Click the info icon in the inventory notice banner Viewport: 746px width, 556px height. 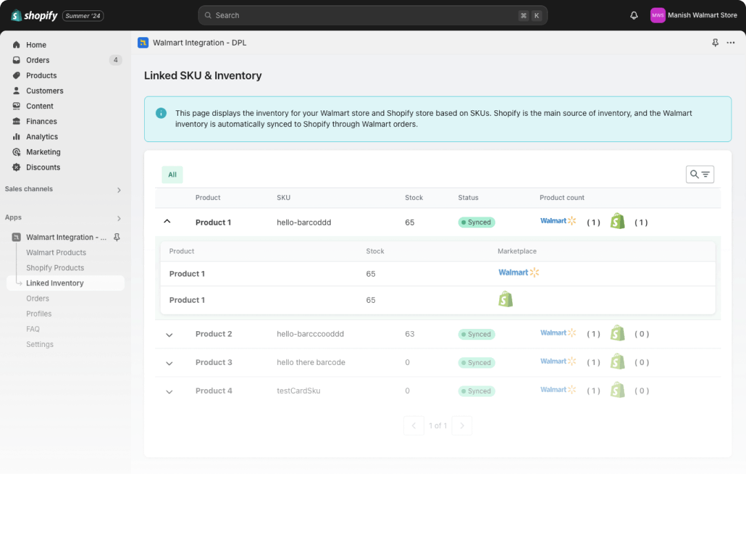[161, 113]
